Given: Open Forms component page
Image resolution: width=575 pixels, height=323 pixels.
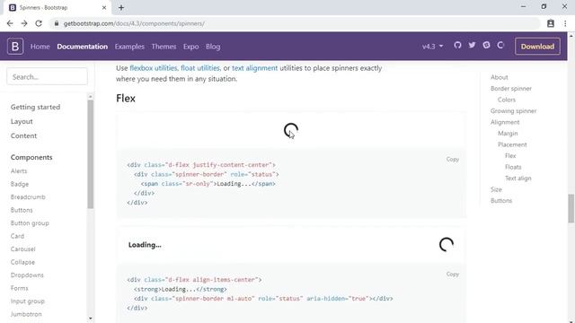Looking at the screenshot, I should [x=20, y=288].
